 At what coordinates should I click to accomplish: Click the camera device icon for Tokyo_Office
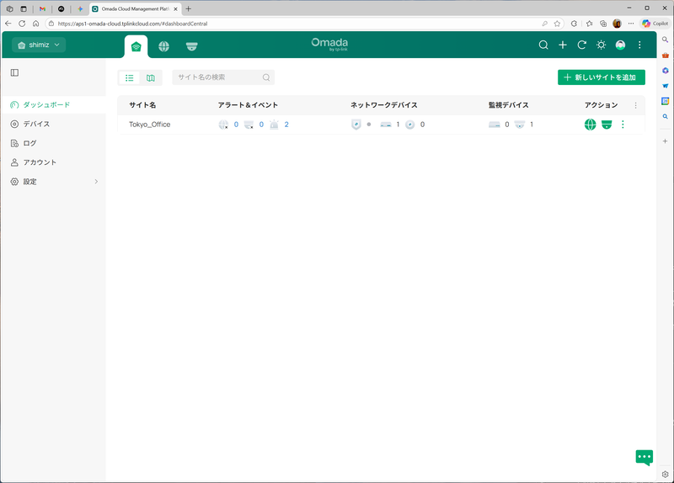click(520, 125)
